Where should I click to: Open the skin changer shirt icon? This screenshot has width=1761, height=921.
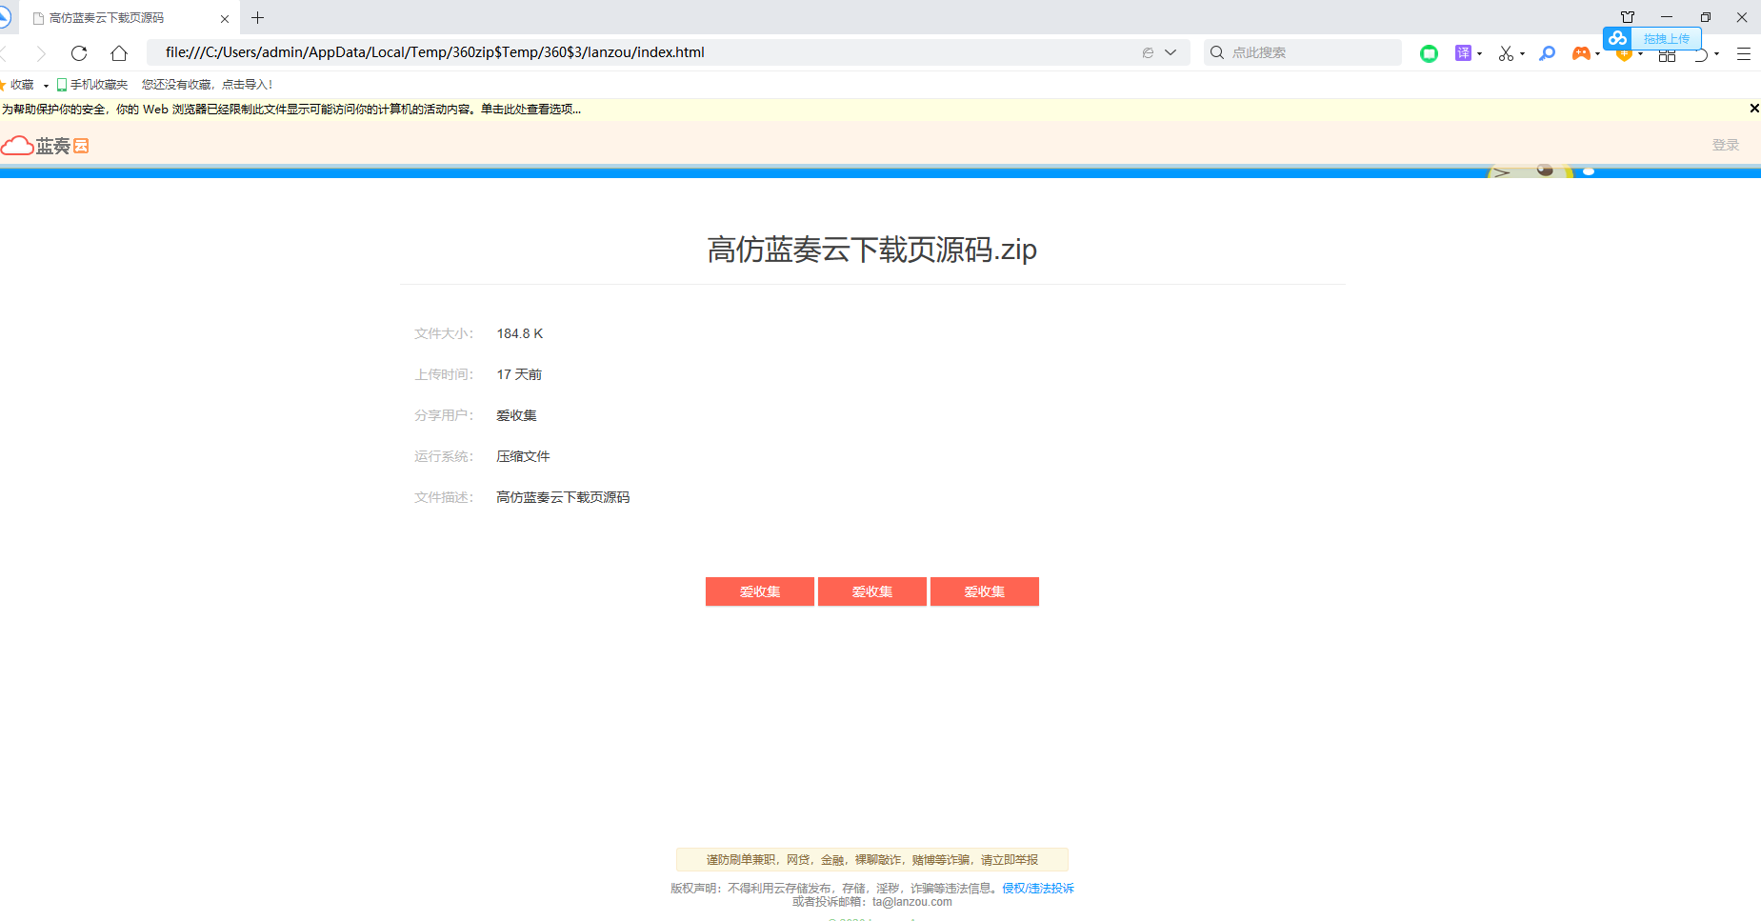1628,17
